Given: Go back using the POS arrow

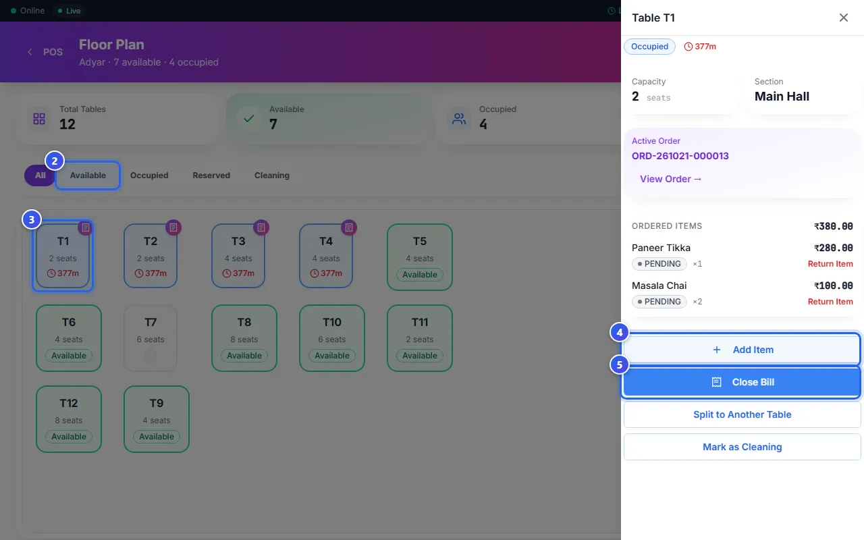Looking at the screenshot, I should point(30,52).
